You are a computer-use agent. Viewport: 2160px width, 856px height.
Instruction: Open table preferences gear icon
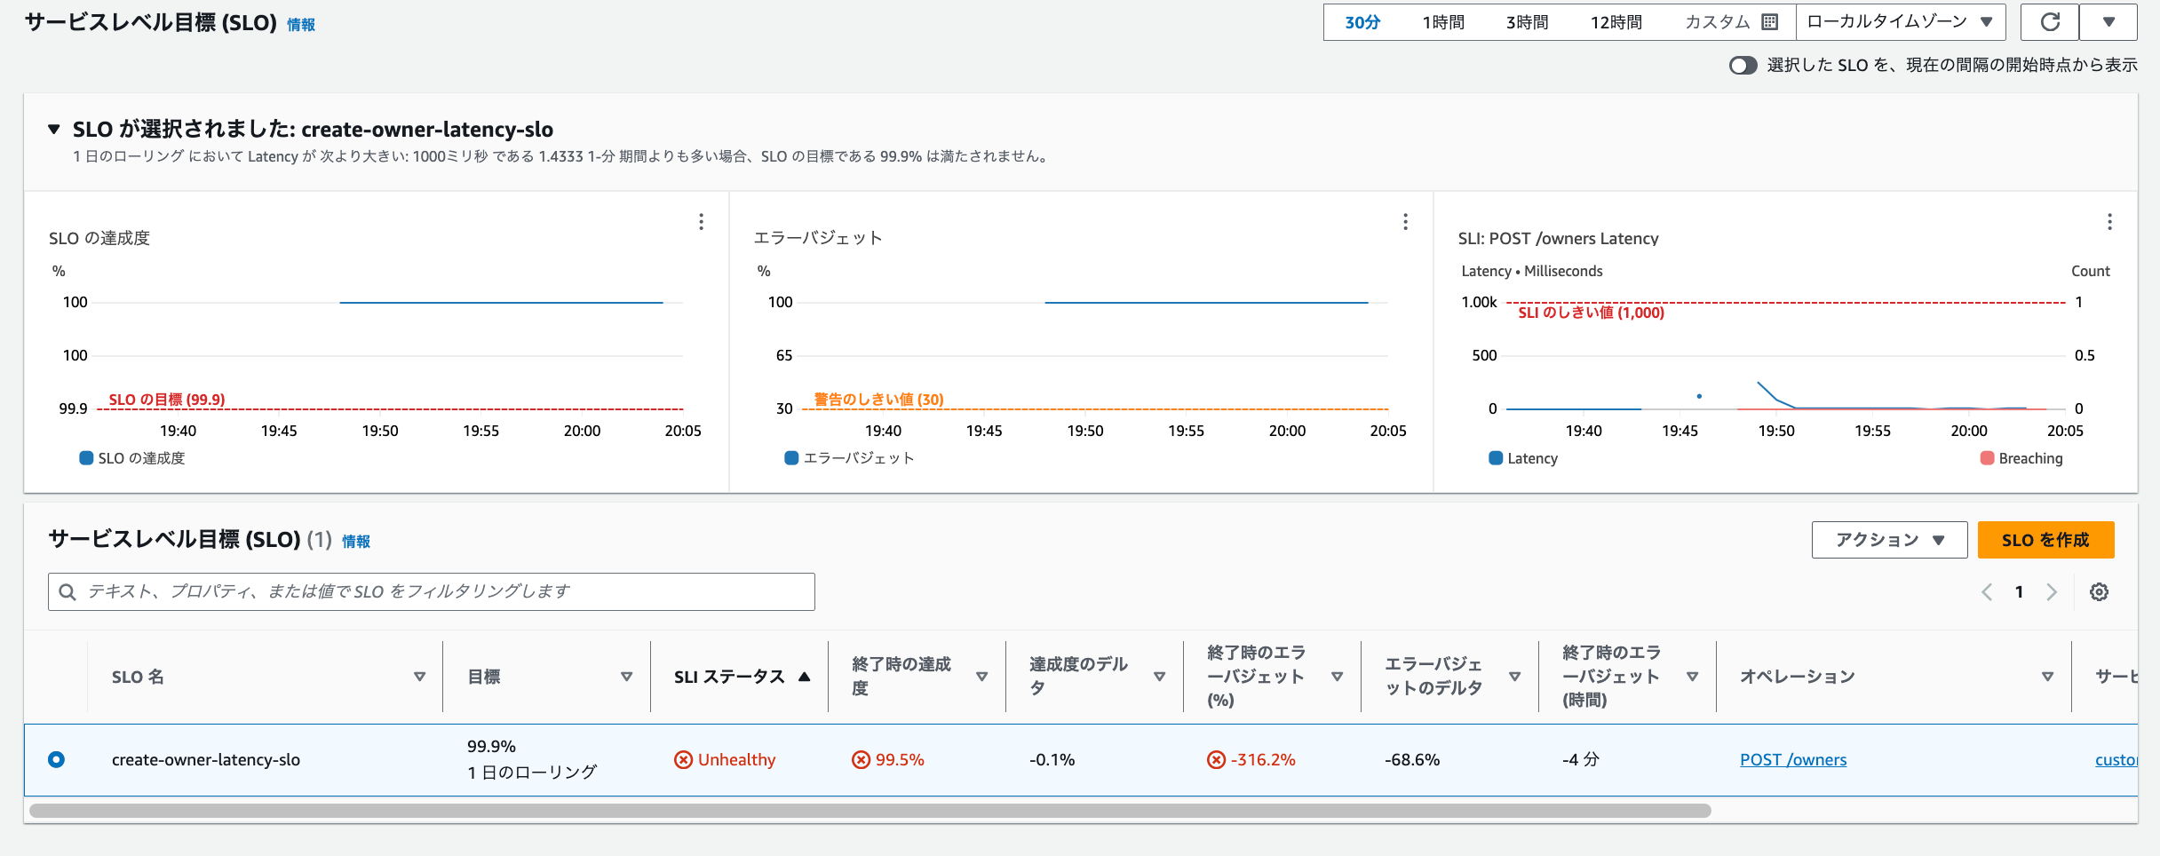point(2099,592)
